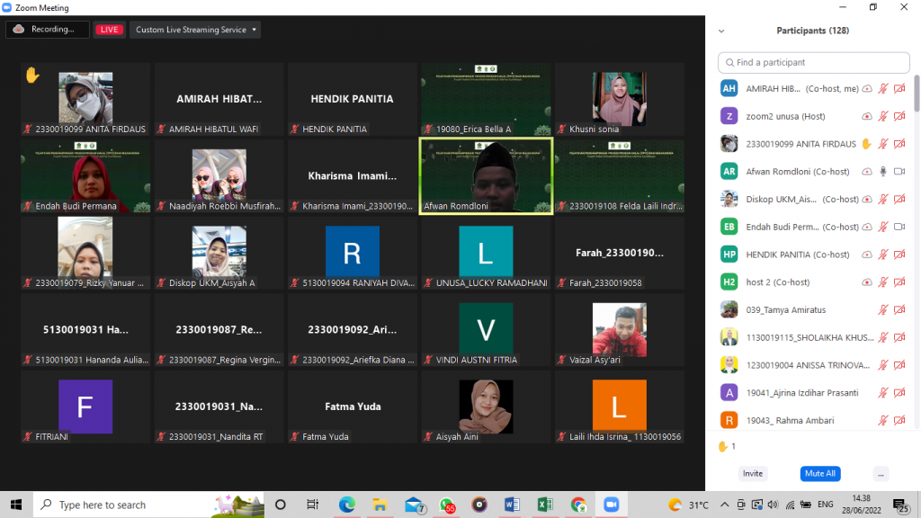Open the Mail app from taskbar
Viewport: 921px width, 518px height.
[x=415, y=505]
